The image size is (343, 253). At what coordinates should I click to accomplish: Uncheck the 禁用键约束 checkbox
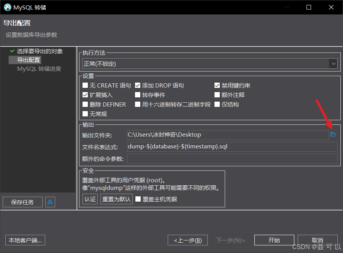click(x=217, y=85)
